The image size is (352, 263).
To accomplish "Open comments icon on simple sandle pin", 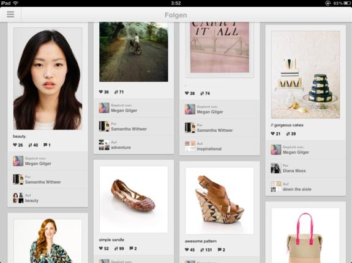I will 132,248.
